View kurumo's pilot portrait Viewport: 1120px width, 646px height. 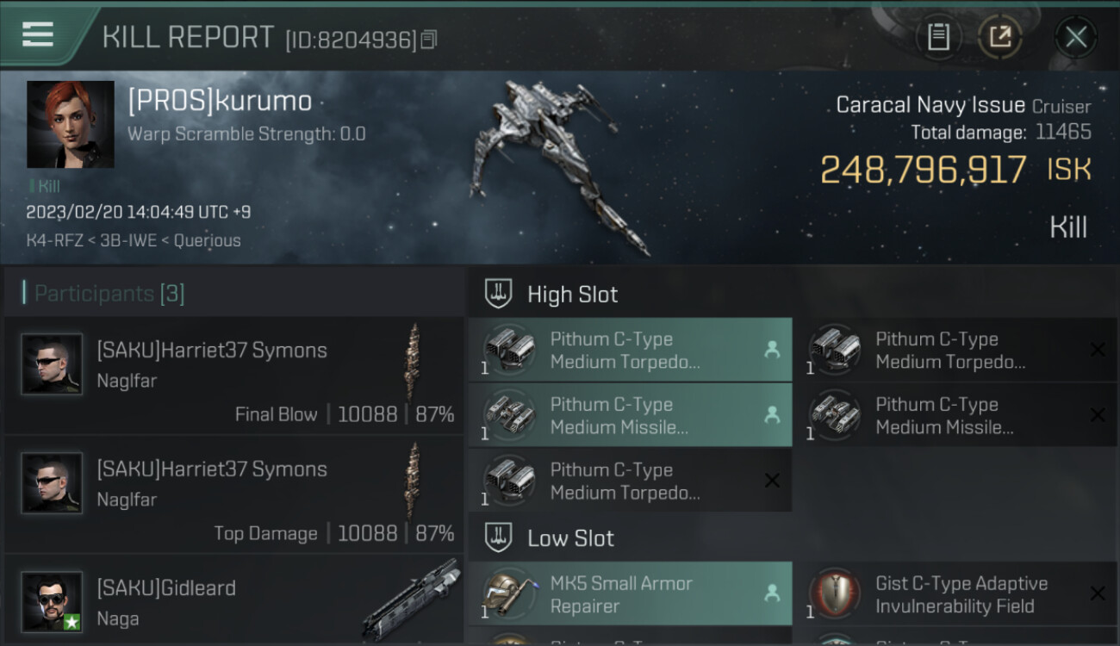click(x=71, y=124)
